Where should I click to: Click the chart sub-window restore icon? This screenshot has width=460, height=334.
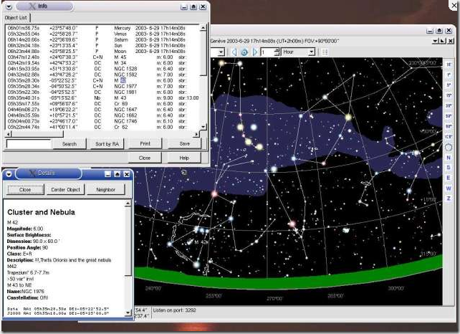[x=442, y=41]
